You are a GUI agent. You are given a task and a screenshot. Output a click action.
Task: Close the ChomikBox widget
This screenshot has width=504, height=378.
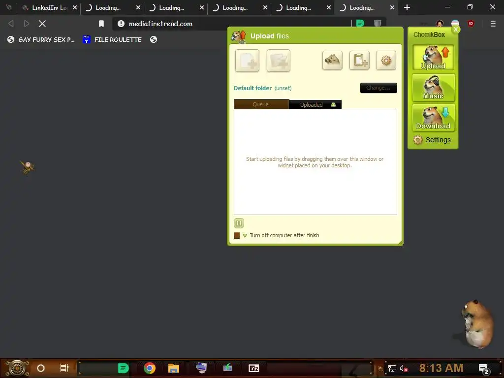[x=455, y=29]
